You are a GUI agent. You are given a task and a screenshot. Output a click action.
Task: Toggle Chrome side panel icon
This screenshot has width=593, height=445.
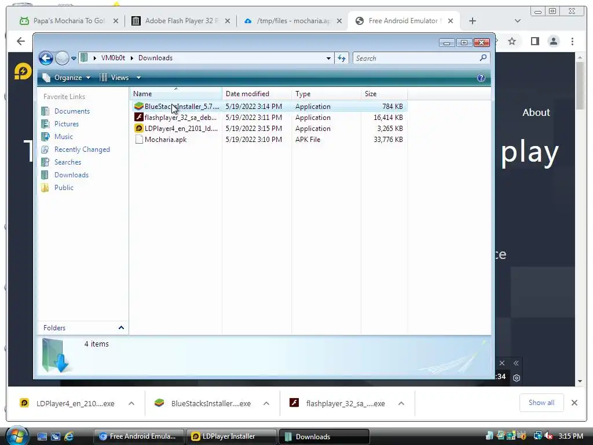535,41
